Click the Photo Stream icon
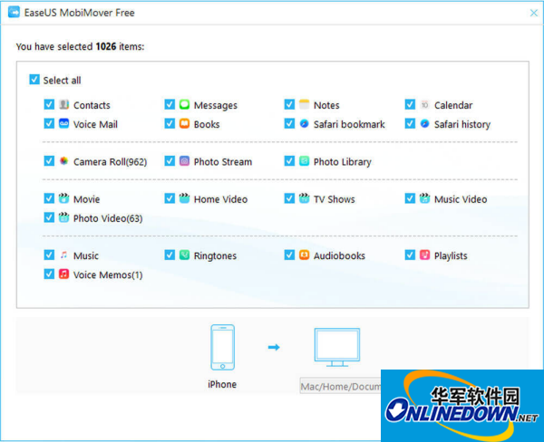 point(184,161)
